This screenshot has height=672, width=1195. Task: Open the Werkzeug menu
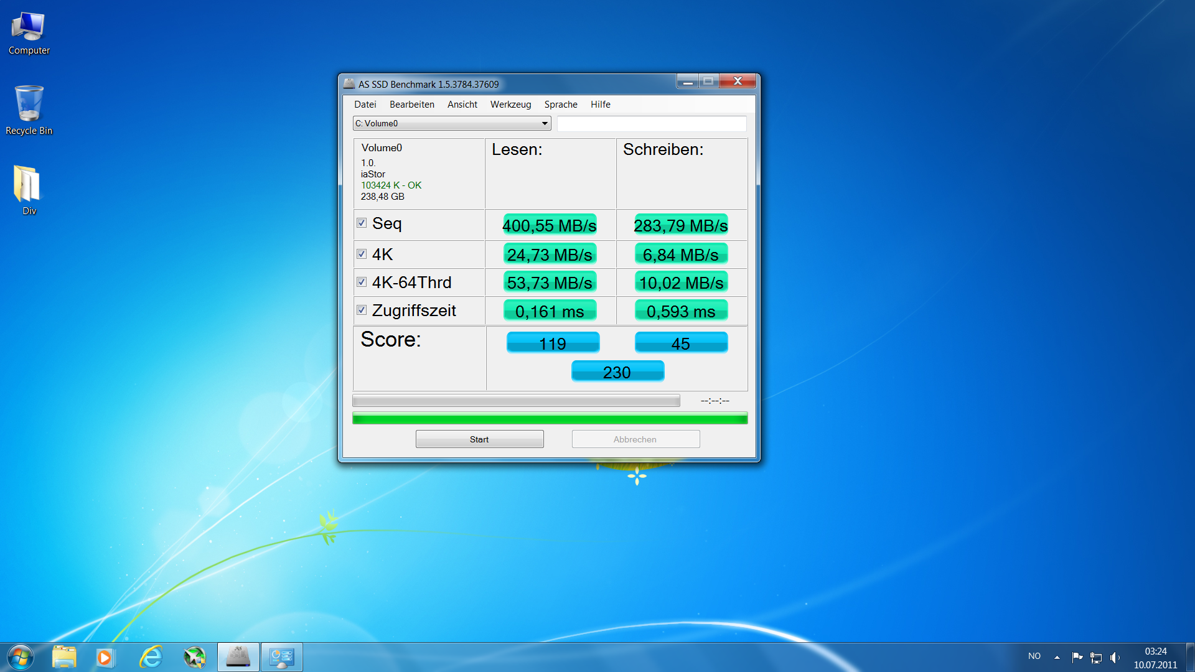point(510,105)
